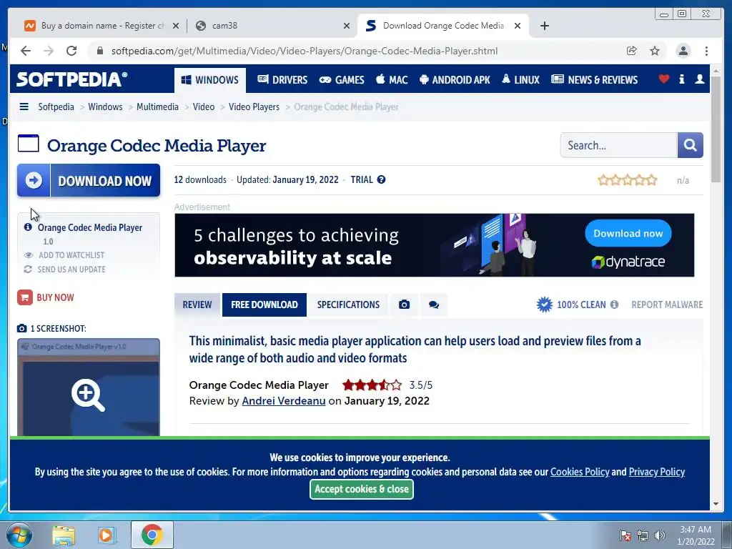Image resolution: width=732 pixels, height=549 pixels.
Task: Click the 3.5/5 red star rating
Action: pyautogui.click(x=372, y=385)
